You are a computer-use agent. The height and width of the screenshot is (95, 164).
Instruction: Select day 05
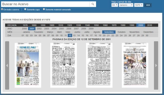(x=40, y=35)
